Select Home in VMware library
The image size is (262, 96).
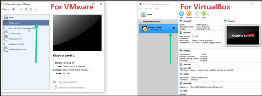pyautogui.click(x=26, y=18)
